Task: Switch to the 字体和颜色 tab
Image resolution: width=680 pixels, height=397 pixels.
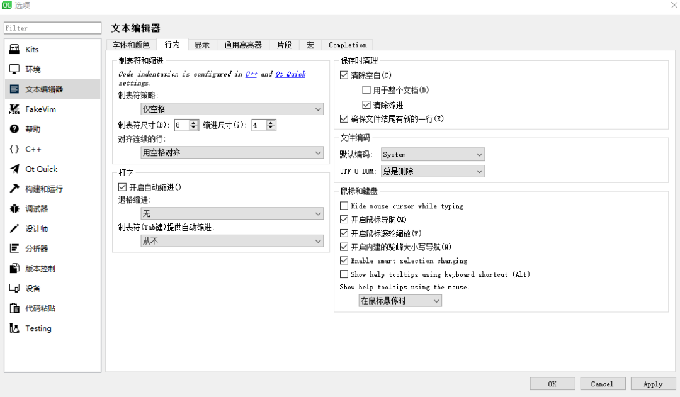Action: tap(131, 45)
